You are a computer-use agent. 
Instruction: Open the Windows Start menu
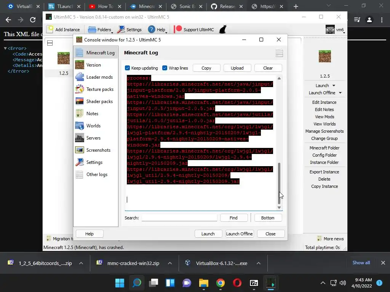click(x=120, y=283)
